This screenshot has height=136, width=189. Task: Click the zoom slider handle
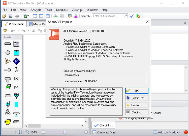65,132
